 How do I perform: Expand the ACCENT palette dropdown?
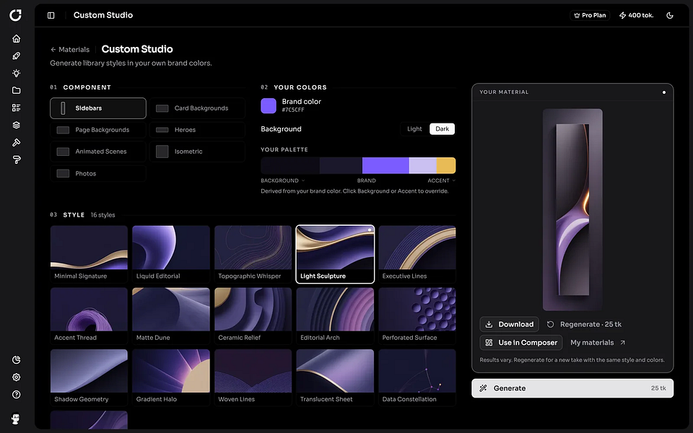441,180
